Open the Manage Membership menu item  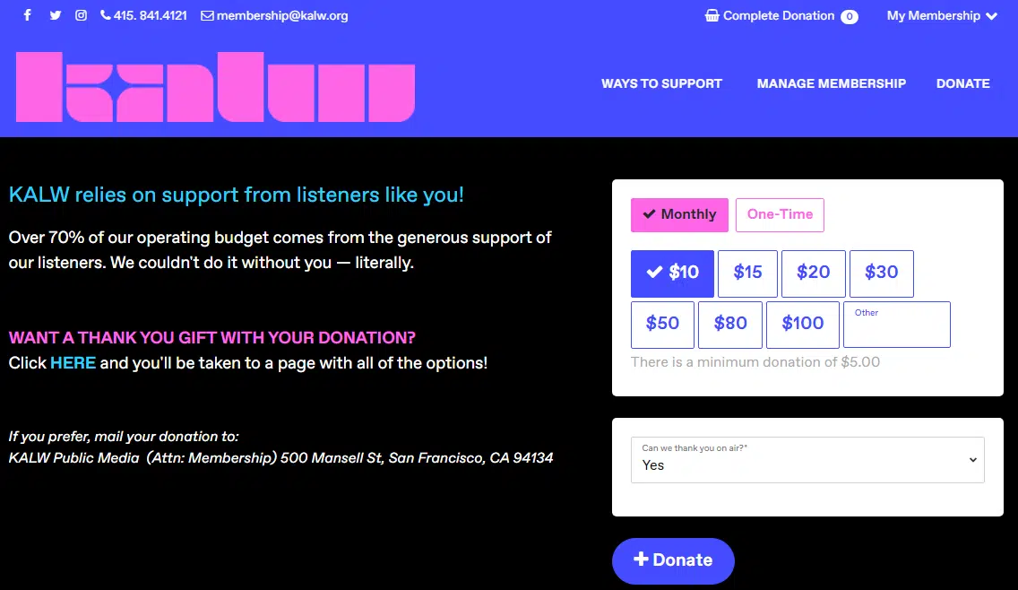[832, 83]
